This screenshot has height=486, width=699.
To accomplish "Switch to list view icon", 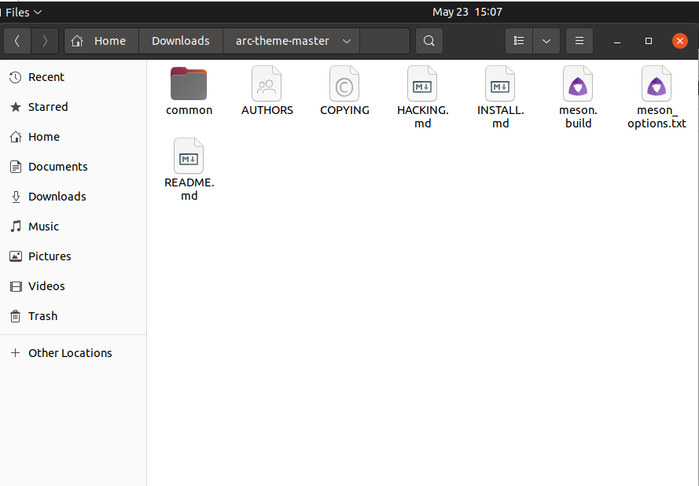I will coord(519,41).
